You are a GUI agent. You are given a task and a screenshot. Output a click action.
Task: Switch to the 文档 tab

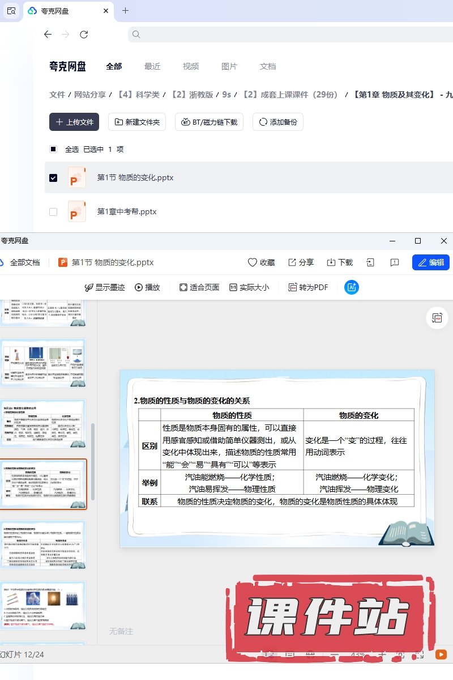pos(268,66)
